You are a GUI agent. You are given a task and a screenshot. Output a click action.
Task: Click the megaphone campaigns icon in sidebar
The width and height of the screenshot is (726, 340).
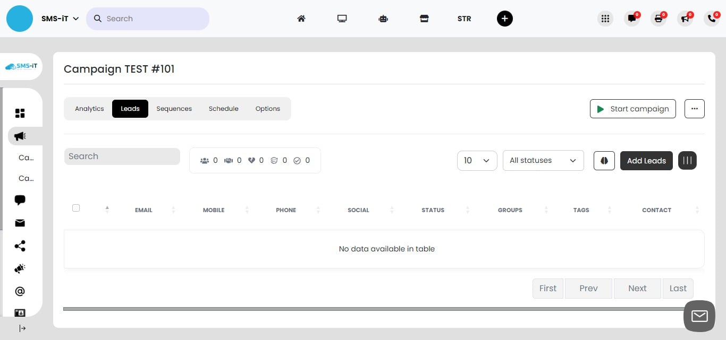(x=20, y=136)
